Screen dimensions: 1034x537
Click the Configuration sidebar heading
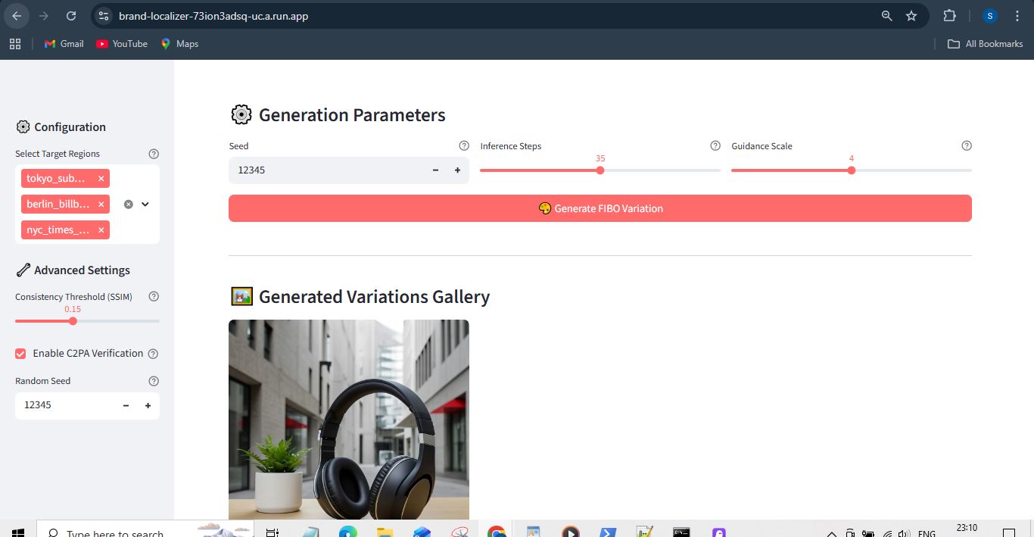70,127
